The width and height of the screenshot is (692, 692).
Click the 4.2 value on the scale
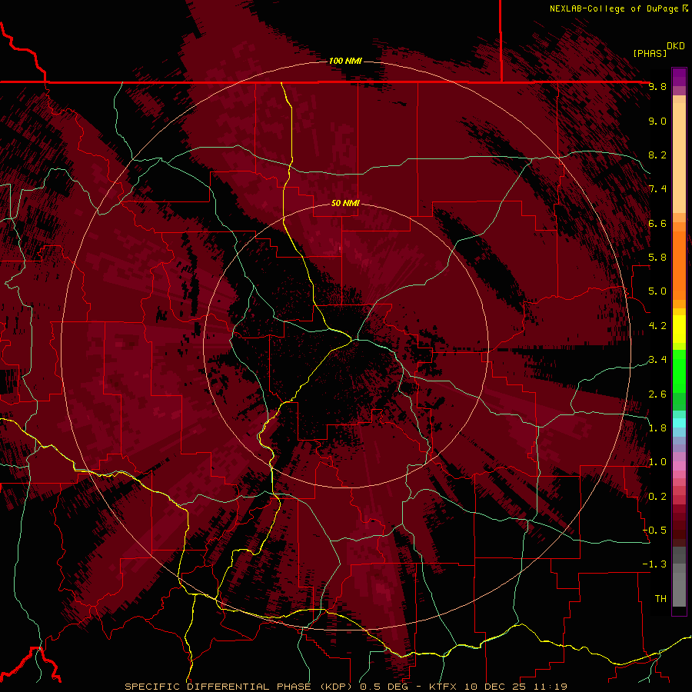coord(657,326)
